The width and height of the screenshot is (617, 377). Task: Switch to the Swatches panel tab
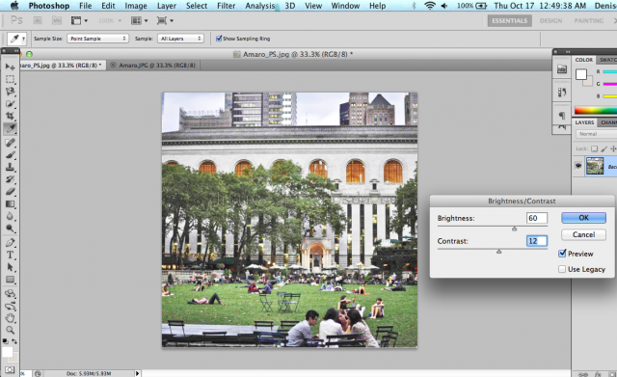[608, 60]
